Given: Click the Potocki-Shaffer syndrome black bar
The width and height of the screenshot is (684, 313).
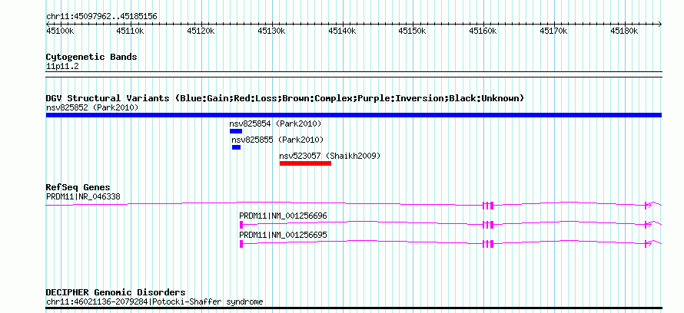Looking at the screenshot, I should 354,308.
